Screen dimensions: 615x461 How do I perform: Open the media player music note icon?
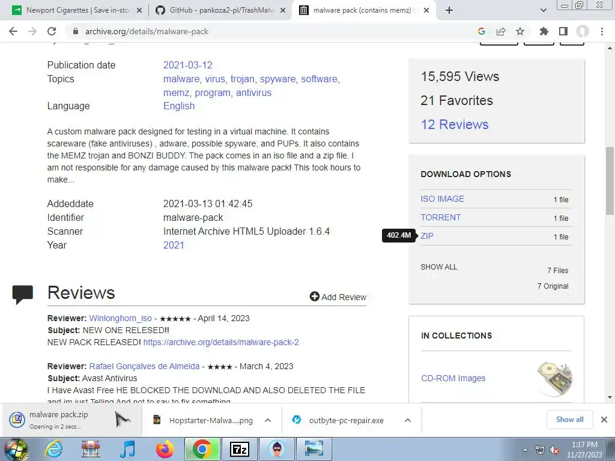coord(127,449)
